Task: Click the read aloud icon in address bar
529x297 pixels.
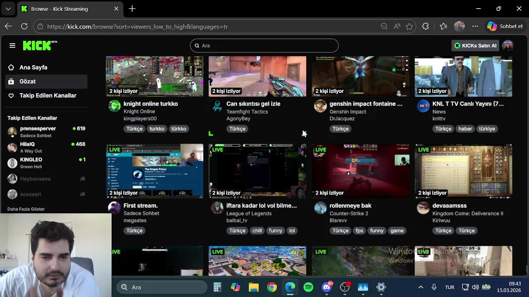Action: tap(397, 26)
